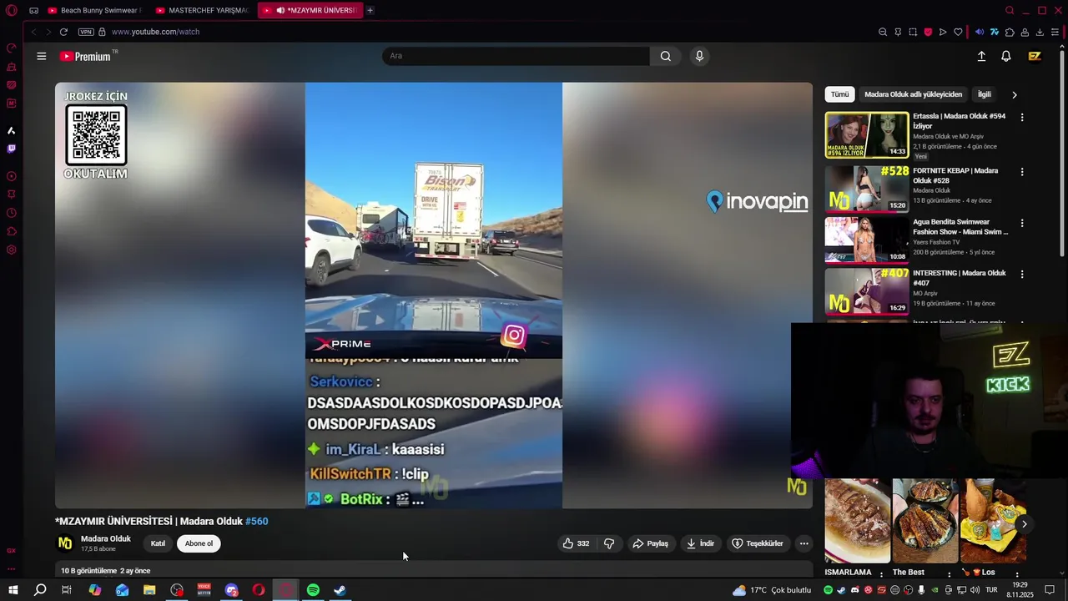Open the GX Corner gamepad icon
1068x601 pixels.
[x=33, y=10]
